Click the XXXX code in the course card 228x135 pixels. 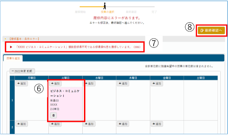(x=54, y=105)
